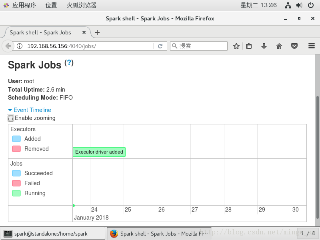Click the Executors group label

(x=23, y=129)
